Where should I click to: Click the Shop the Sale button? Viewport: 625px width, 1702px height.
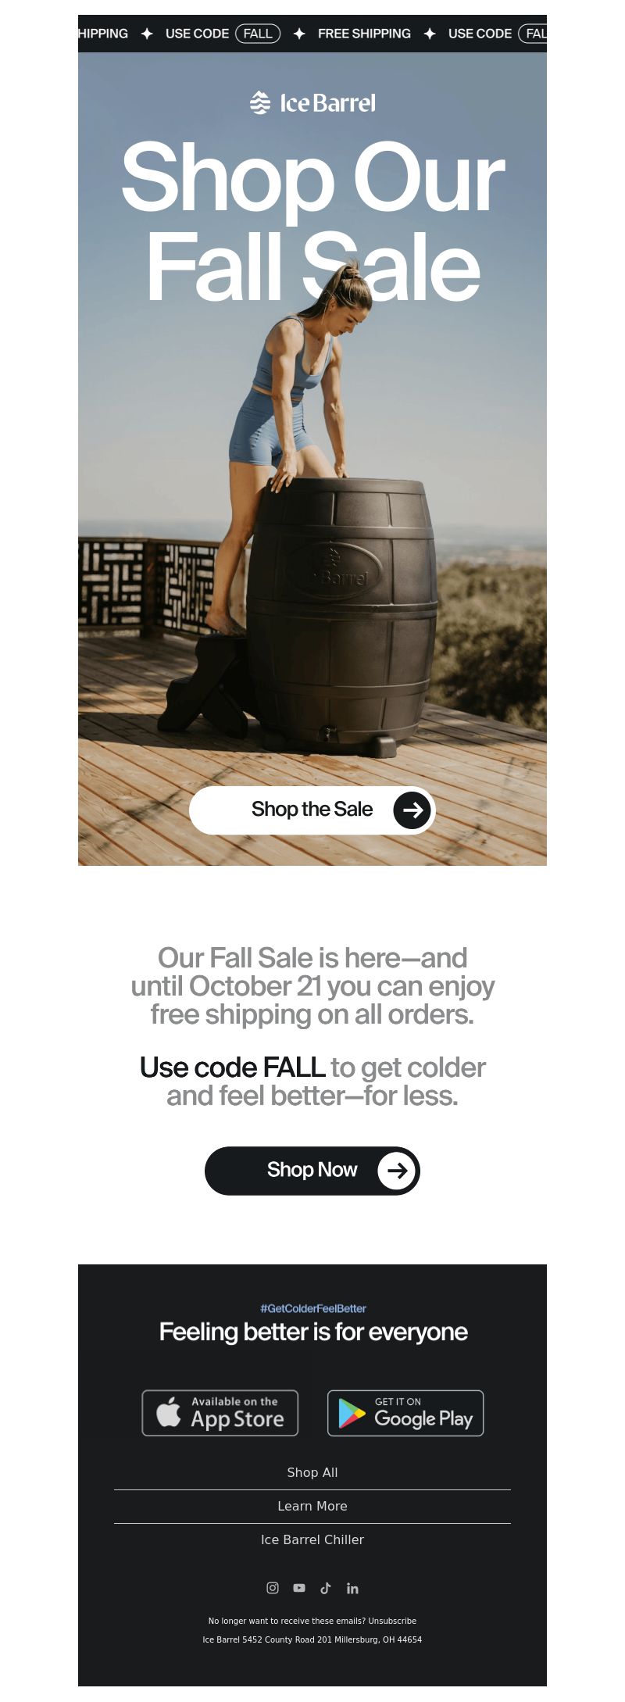(x=312, y=810)
